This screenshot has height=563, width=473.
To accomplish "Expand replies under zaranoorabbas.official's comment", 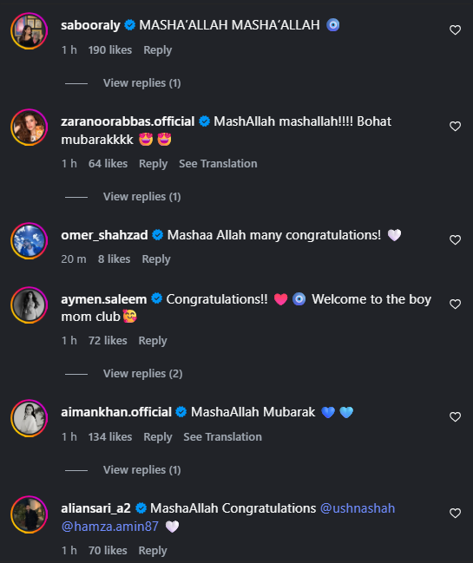I will click(x=141, y=196).
